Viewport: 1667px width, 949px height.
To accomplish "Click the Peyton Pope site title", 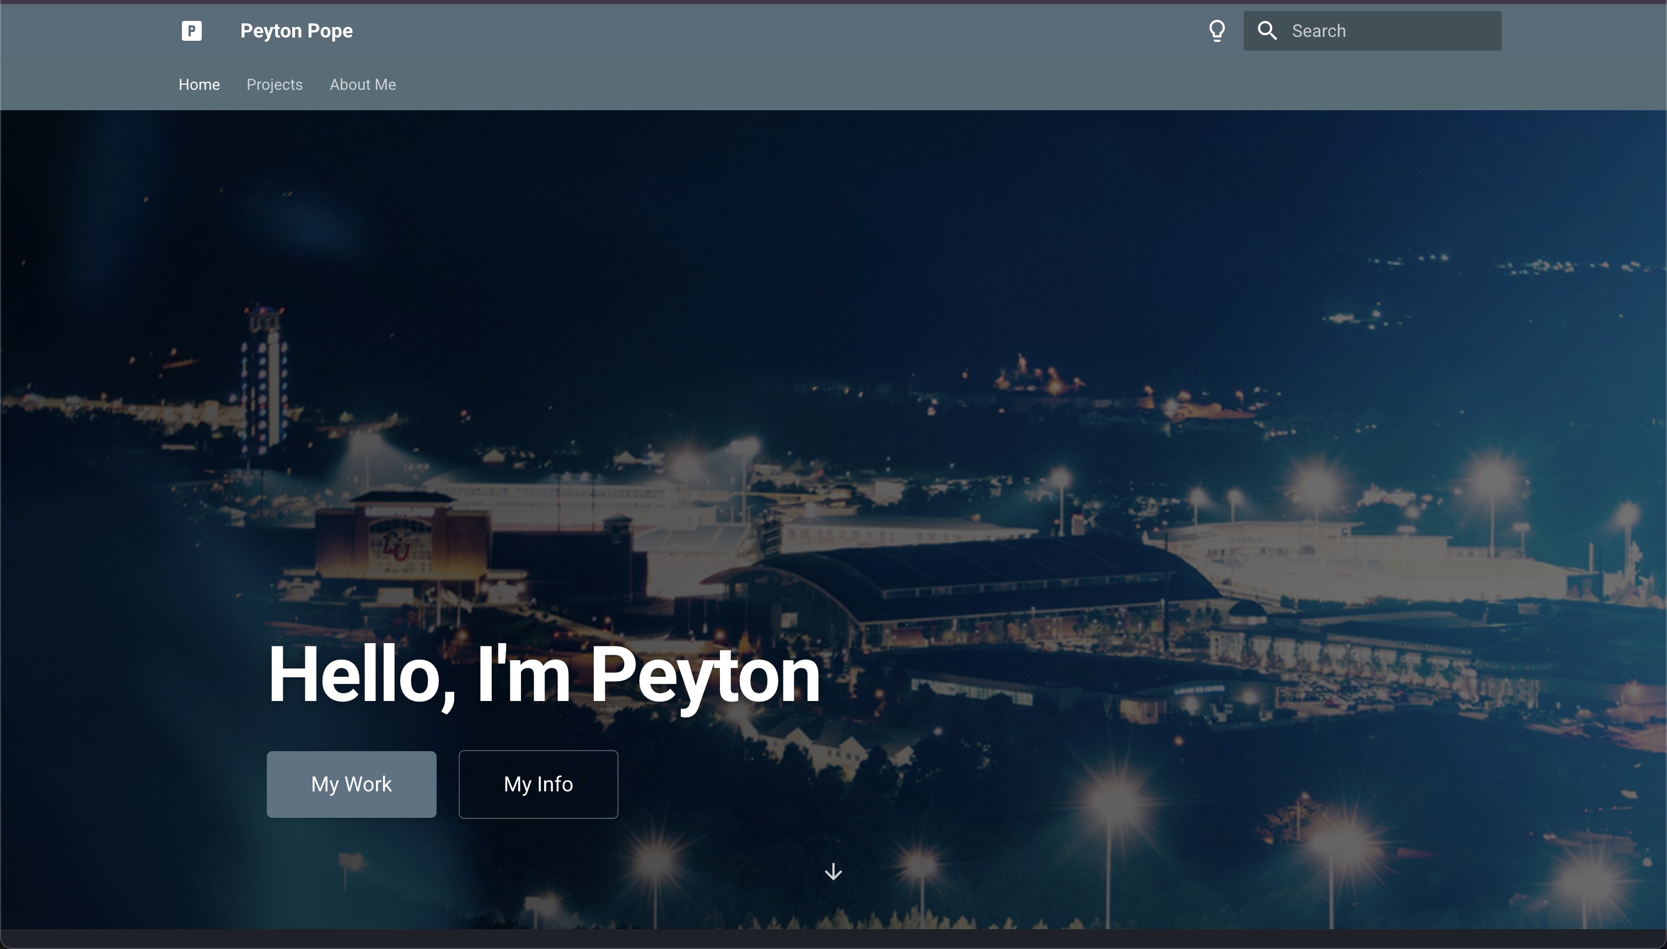I will click(x=296, y=31).
